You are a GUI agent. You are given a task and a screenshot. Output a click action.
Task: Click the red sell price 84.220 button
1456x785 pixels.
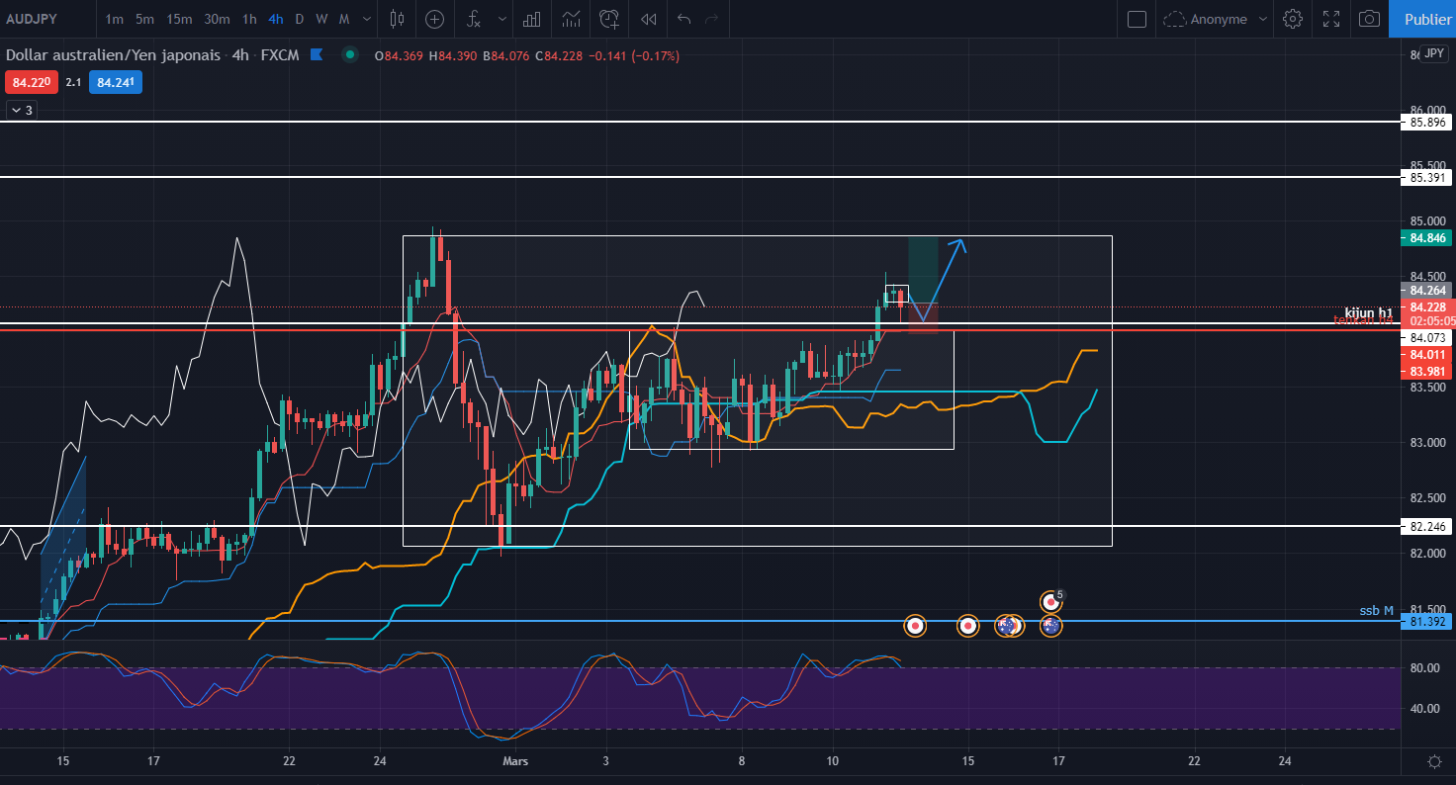pyautogui.click(x=32, y=82)
